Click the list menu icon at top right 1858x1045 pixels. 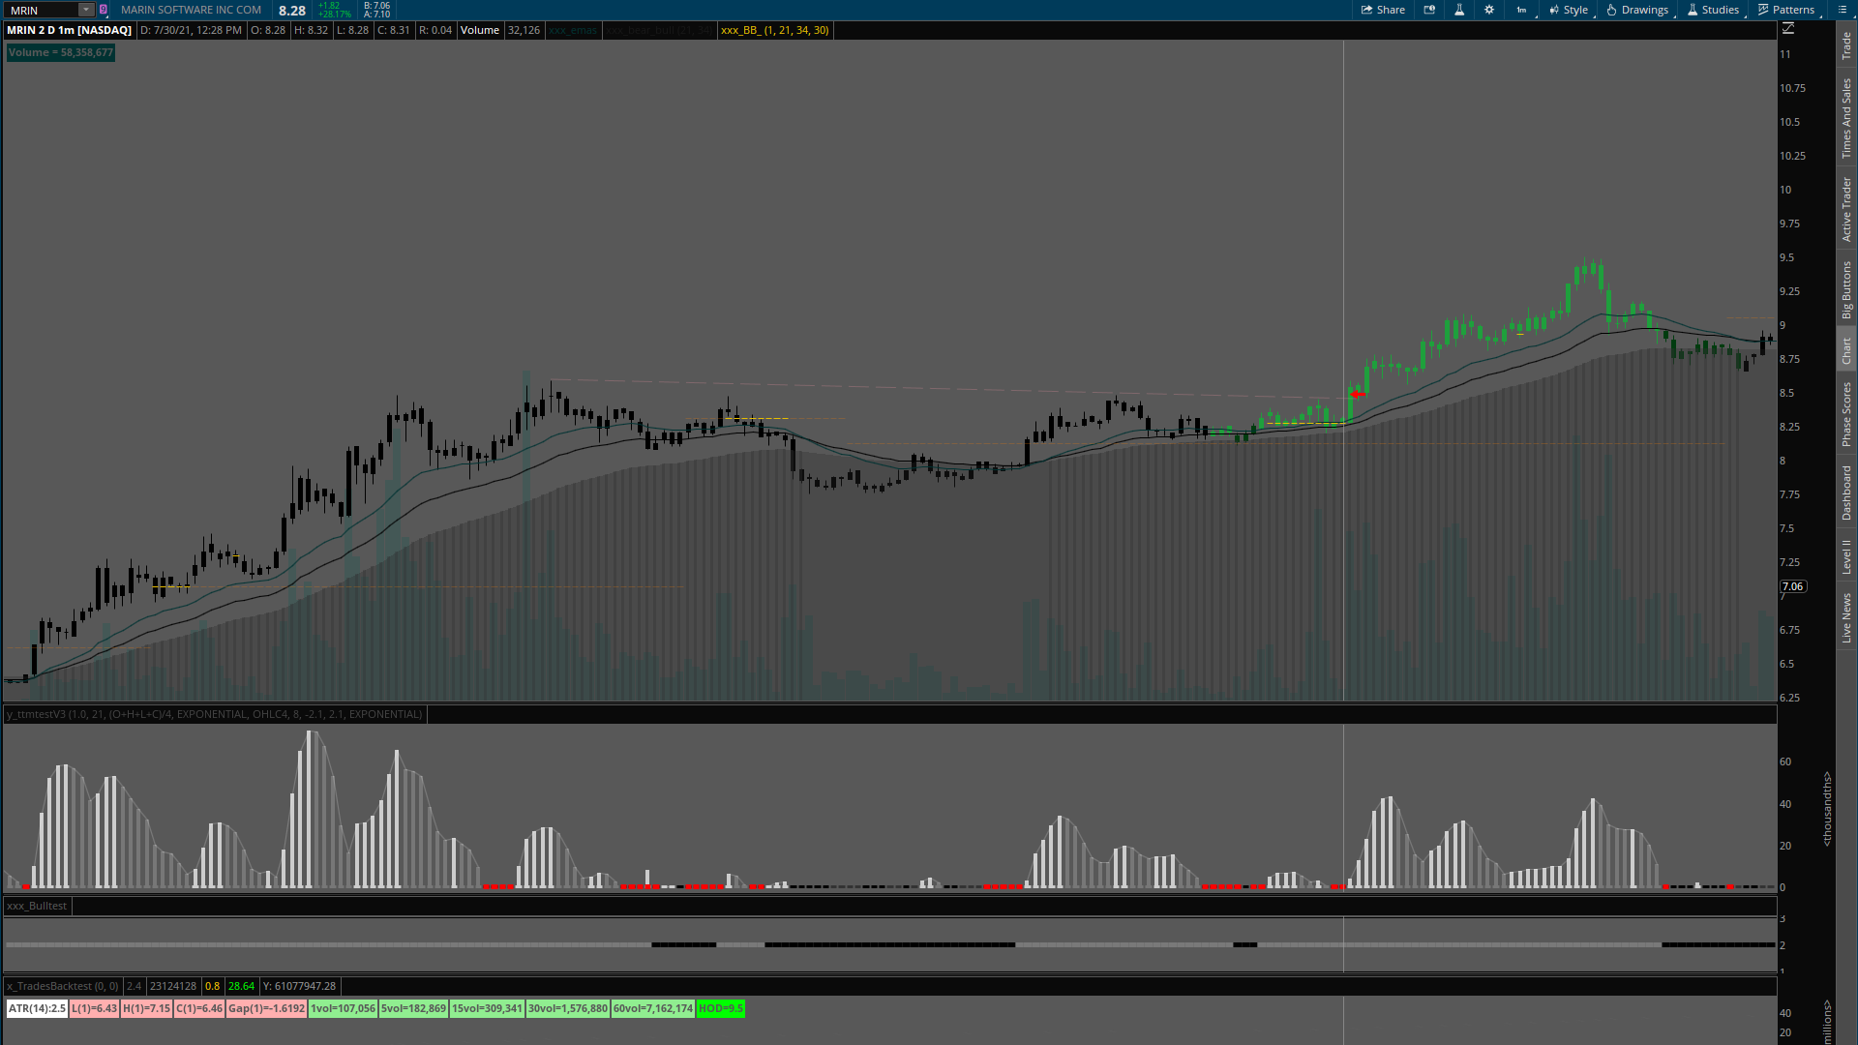click(x=1842, y=10)
